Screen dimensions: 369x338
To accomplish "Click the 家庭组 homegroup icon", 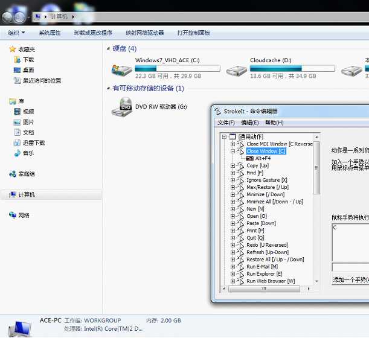I will (x=13, y=174).
